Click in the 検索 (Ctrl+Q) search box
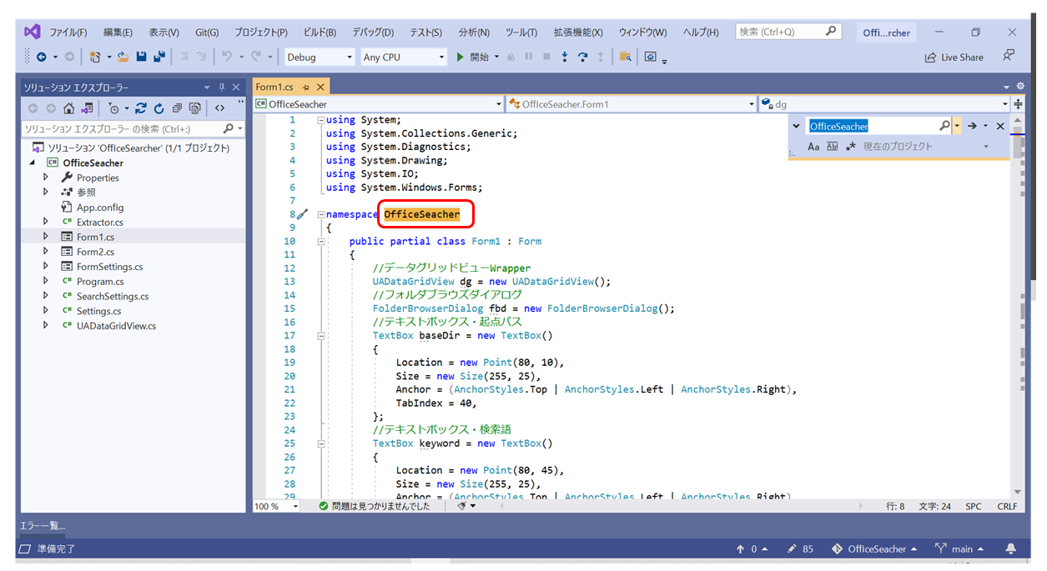Viewport: 1047px width, 571px height. coord(788,32)
